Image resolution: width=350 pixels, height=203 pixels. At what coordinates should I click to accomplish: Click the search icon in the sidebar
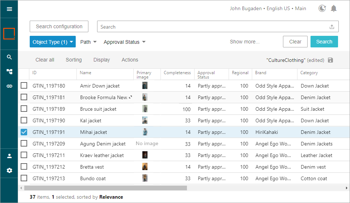(9, 57)
